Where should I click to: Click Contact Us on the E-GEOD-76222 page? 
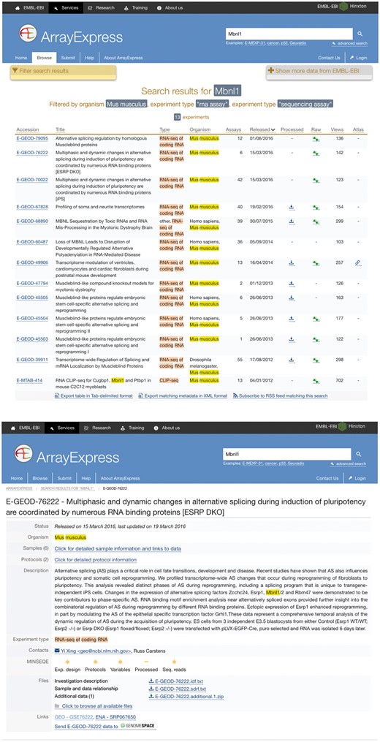[327, 478]
